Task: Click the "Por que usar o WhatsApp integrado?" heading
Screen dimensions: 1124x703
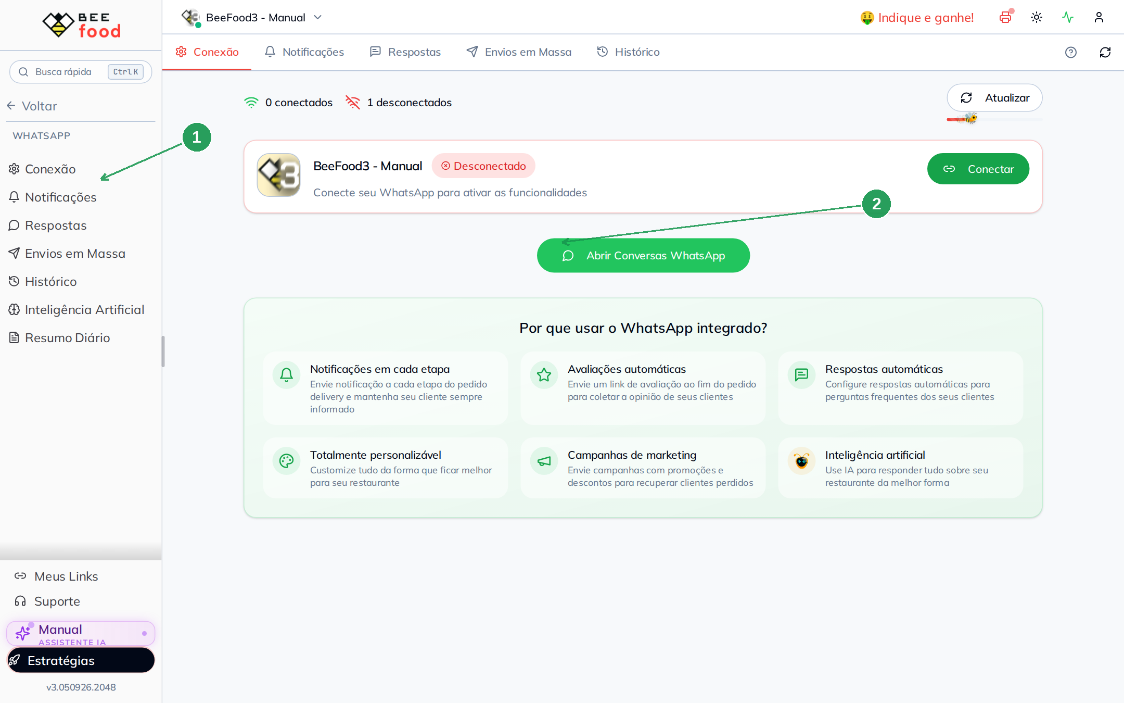Action: tap(643, 328)
